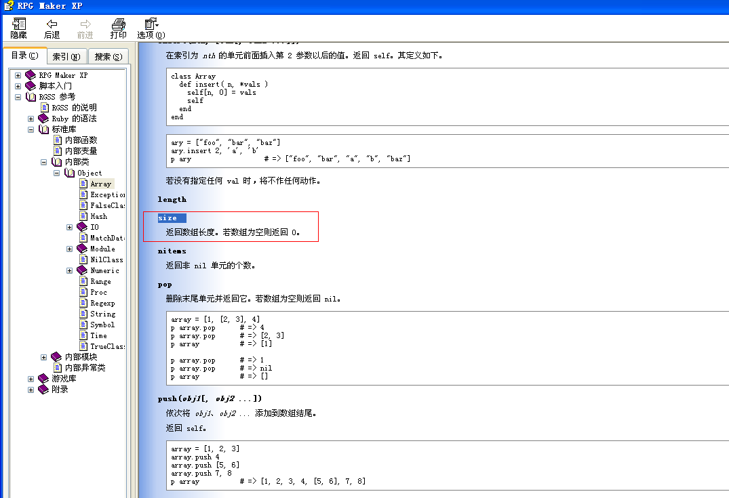Collapse the 内部类 tree node

[x=43, y=162]
